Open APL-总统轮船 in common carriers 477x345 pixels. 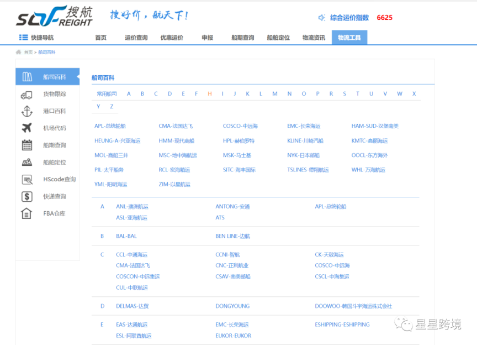click(x=110, y=126)
